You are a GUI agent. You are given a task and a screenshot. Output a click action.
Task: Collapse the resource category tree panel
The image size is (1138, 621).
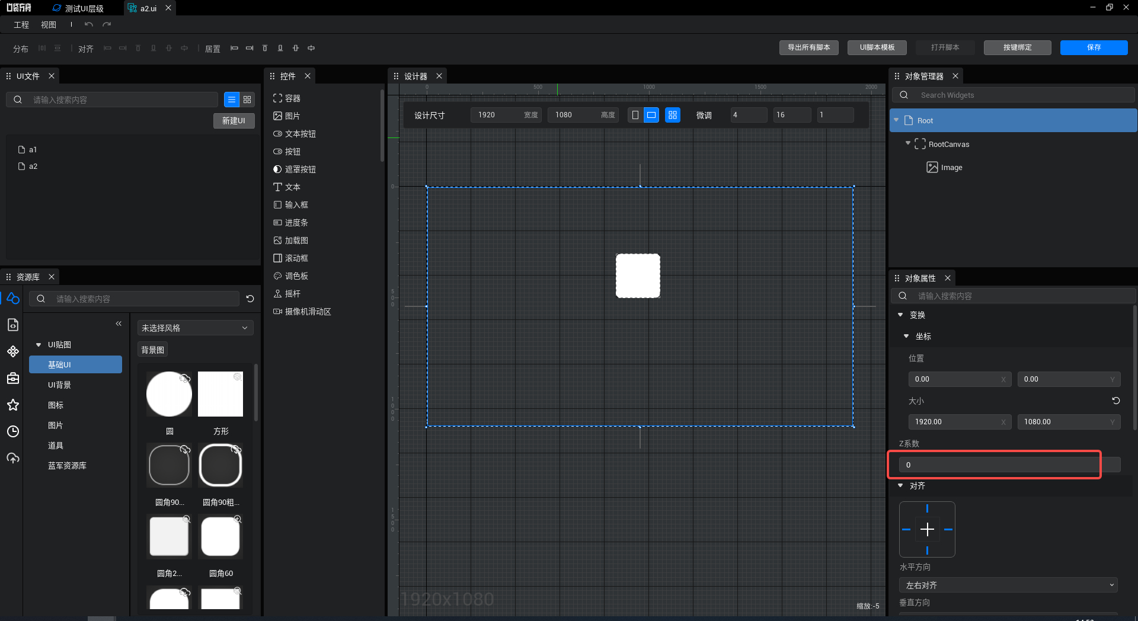(x=119, y=324)
